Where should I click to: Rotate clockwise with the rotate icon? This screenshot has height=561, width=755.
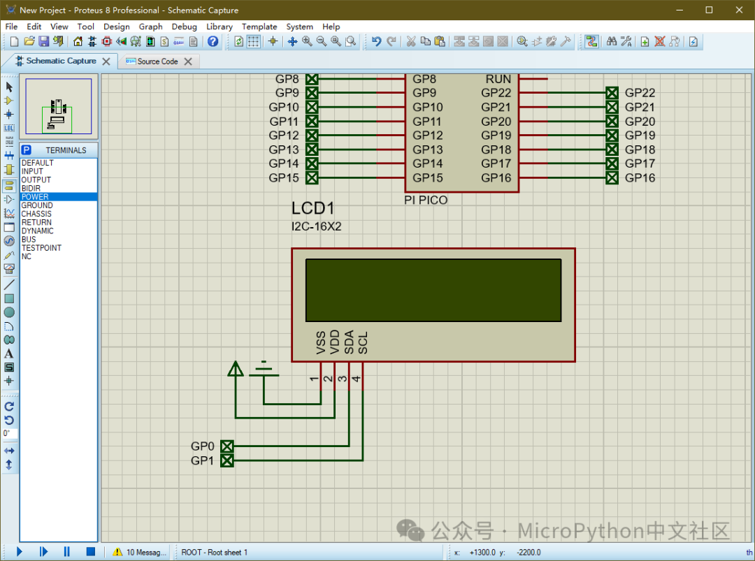tap(9, 407)
